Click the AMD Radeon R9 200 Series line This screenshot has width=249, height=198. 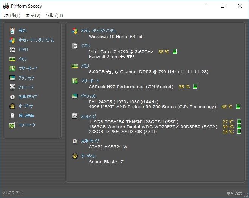(152, 107)
